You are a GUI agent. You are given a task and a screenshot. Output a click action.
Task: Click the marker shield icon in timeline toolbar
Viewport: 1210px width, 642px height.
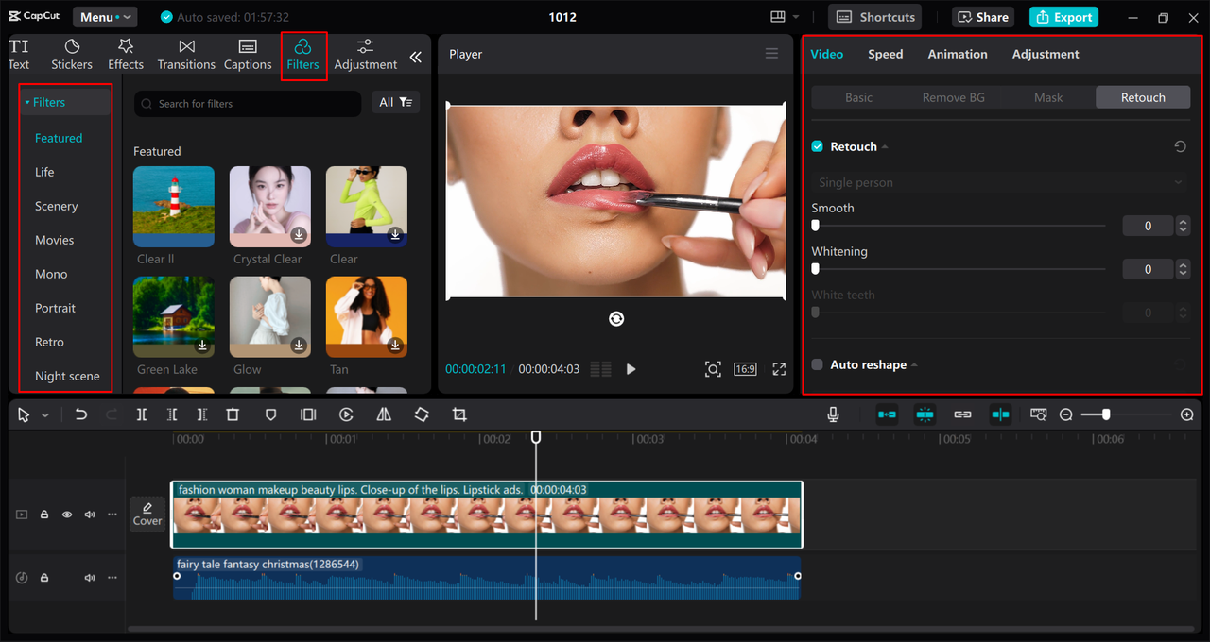tap(270, 414)
